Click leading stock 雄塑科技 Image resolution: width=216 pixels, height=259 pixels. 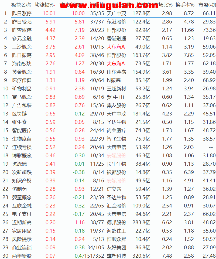(x=116, y=256)
